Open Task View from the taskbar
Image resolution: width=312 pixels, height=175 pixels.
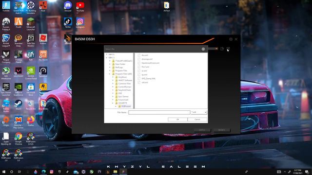click(x=19, y=172)
